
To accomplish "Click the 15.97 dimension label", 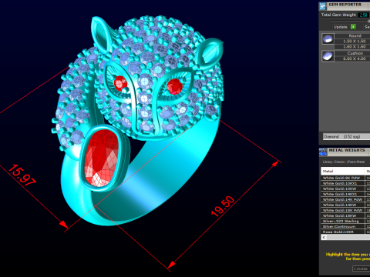I will 22,175.
